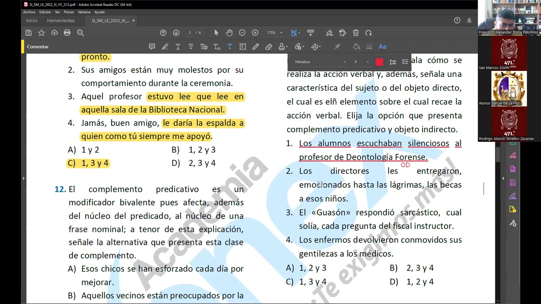The height and width of the screenshot is (304, 541).
Task: Open the find text magnifier
Action: click(80, 33)
